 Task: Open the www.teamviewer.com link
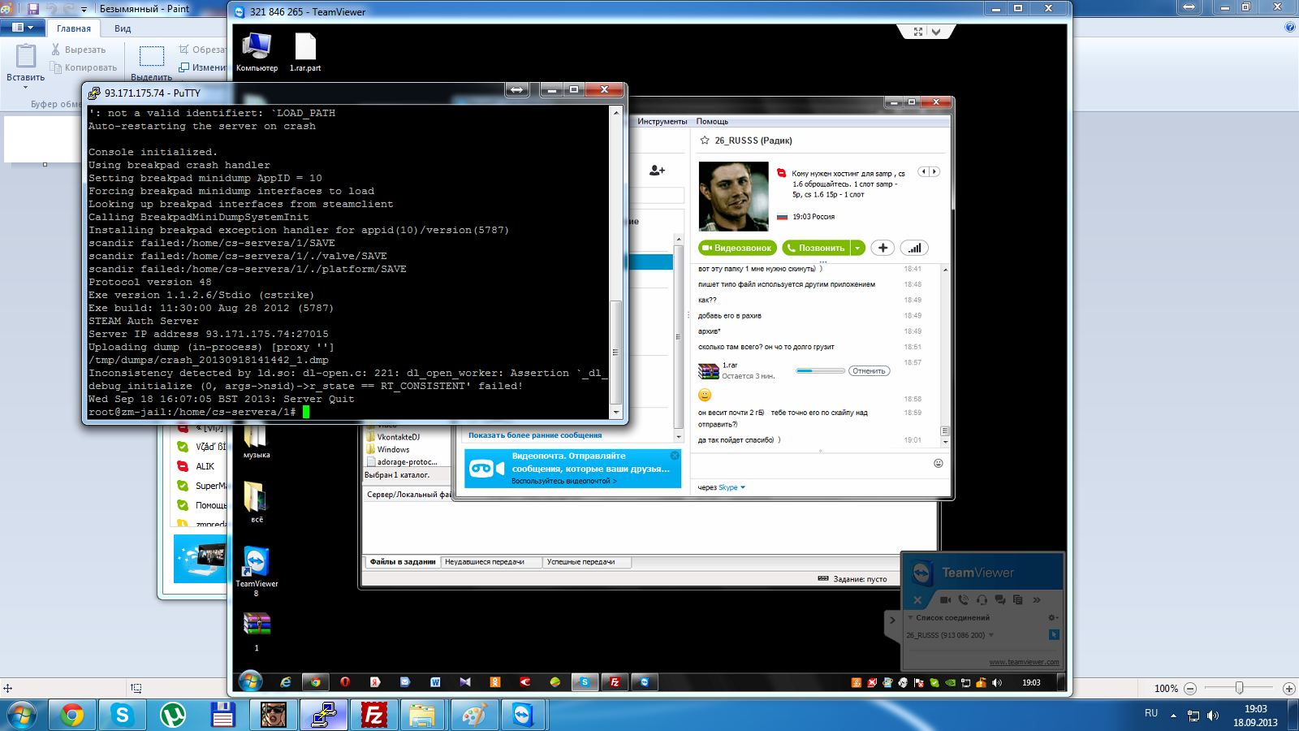point(1024,662)
